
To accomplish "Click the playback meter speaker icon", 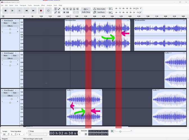I will click(110, 12).
